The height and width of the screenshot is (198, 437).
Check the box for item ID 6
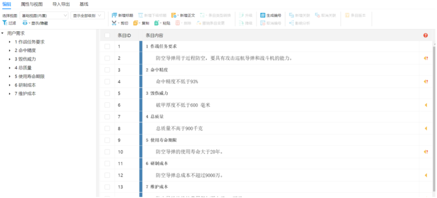[107, 105]
